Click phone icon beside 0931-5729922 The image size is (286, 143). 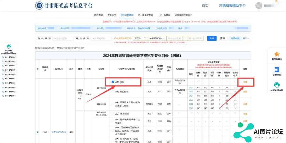pos(3,92)
